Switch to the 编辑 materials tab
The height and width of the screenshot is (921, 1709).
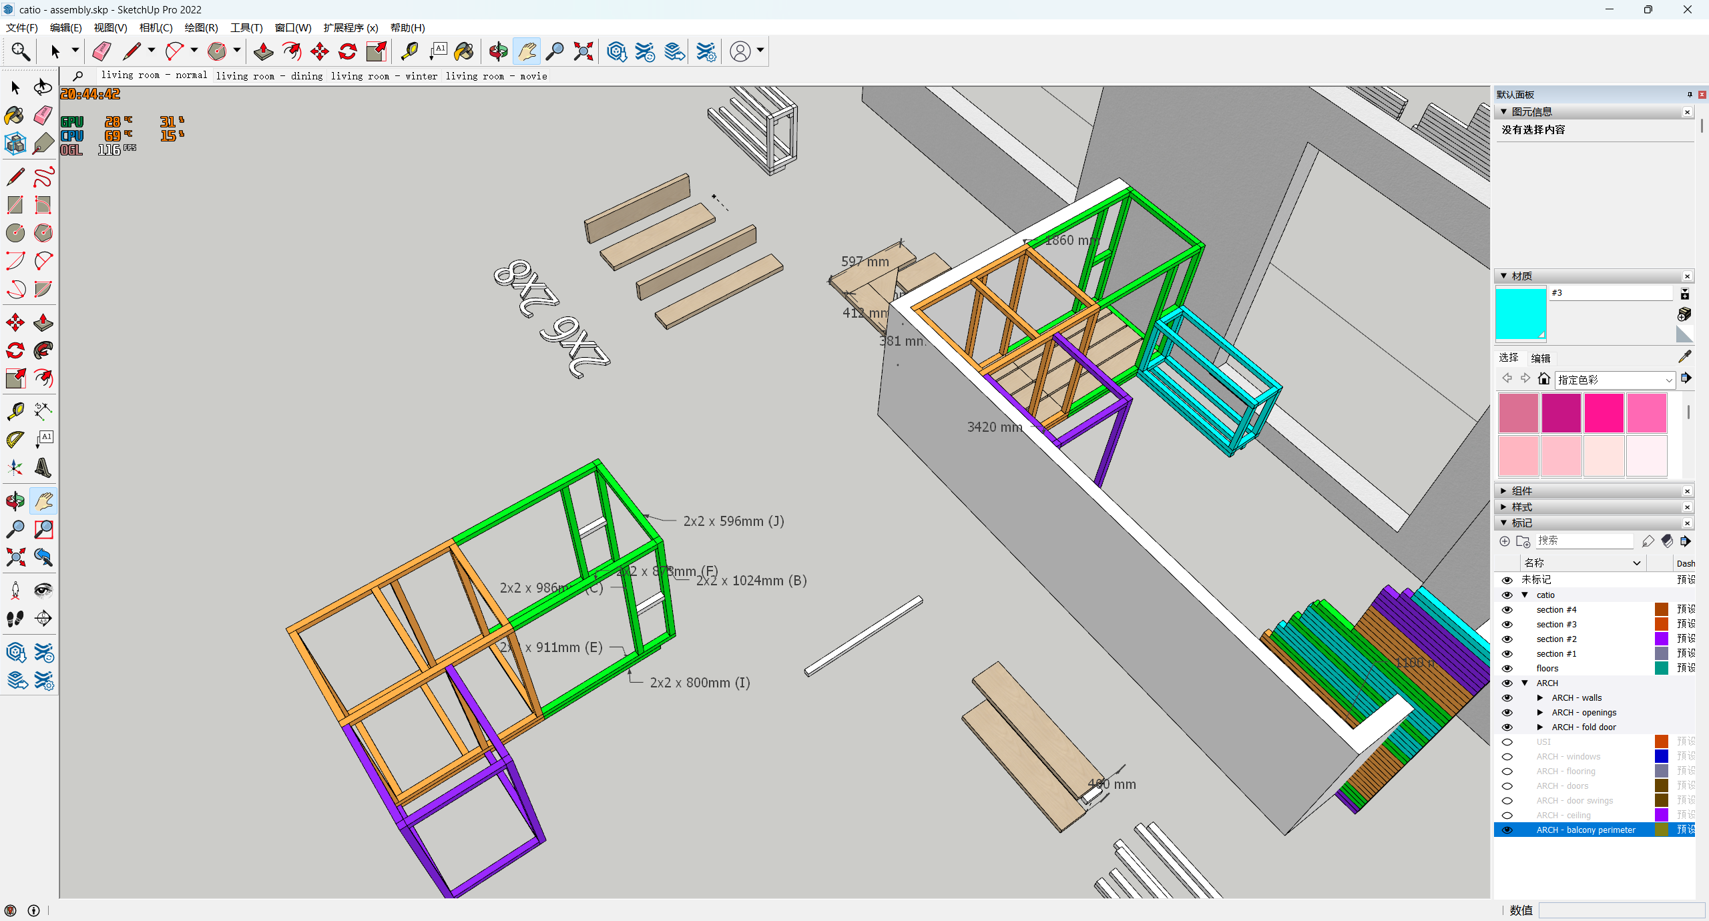pyautogui.click(x=1540, y=358)
